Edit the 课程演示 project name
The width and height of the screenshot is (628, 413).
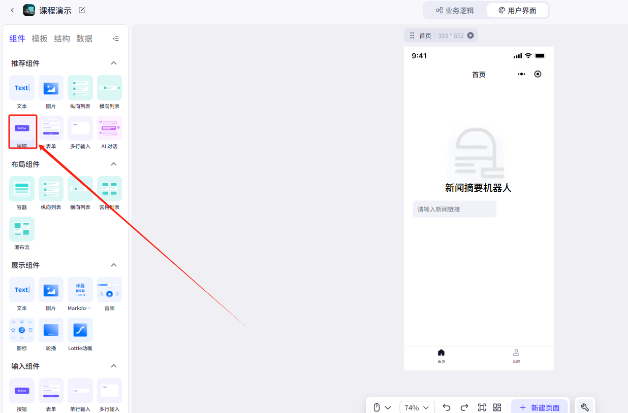click(82, 11)
